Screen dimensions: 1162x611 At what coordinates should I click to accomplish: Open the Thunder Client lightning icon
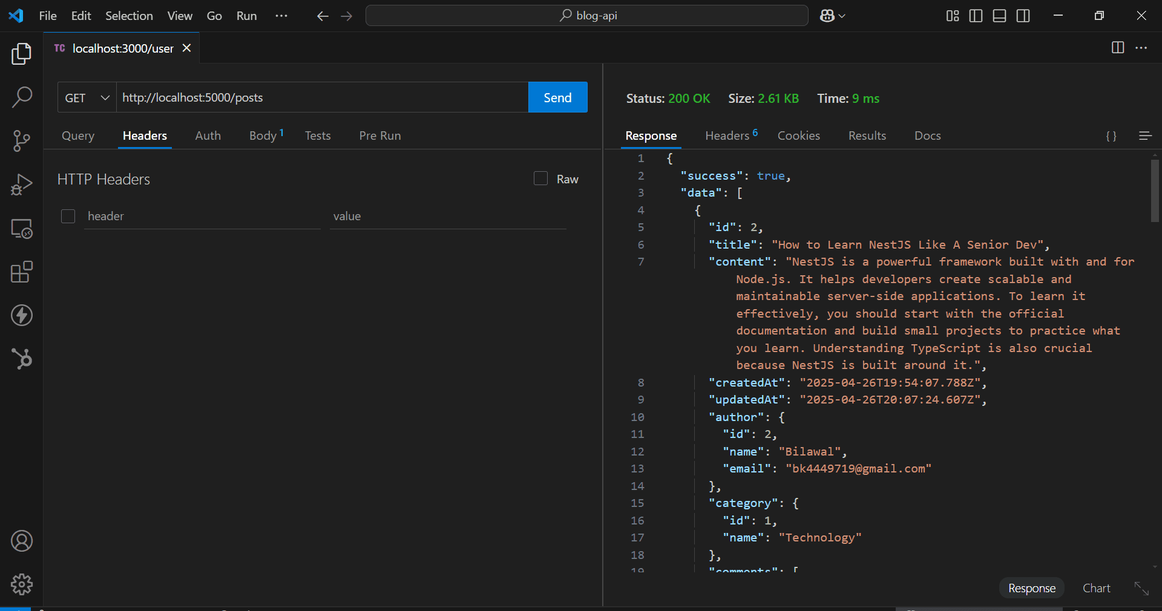coord(22,315)
